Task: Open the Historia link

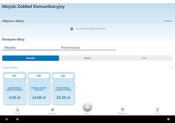Action: tap(168, 21)
